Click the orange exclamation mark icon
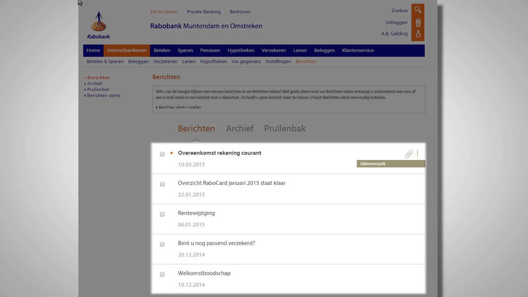The width and height of the screenshot is (528, 297). pyautogui.click(x=417, y=154)
